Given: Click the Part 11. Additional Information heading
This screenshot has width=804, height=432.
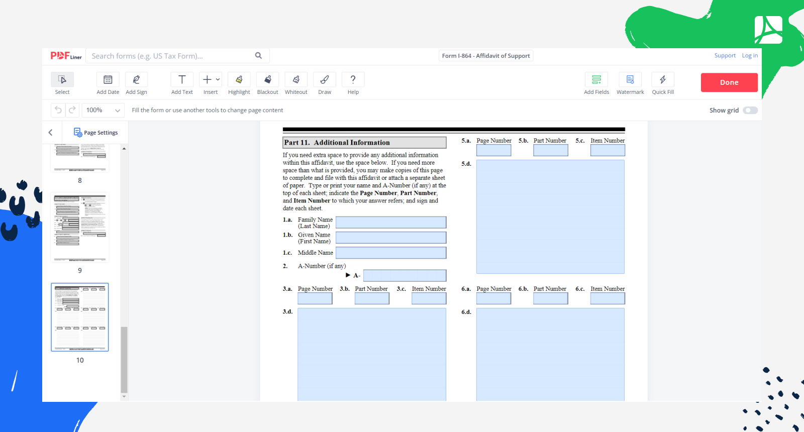Looking at the screenshot, I should coord(364,143).
